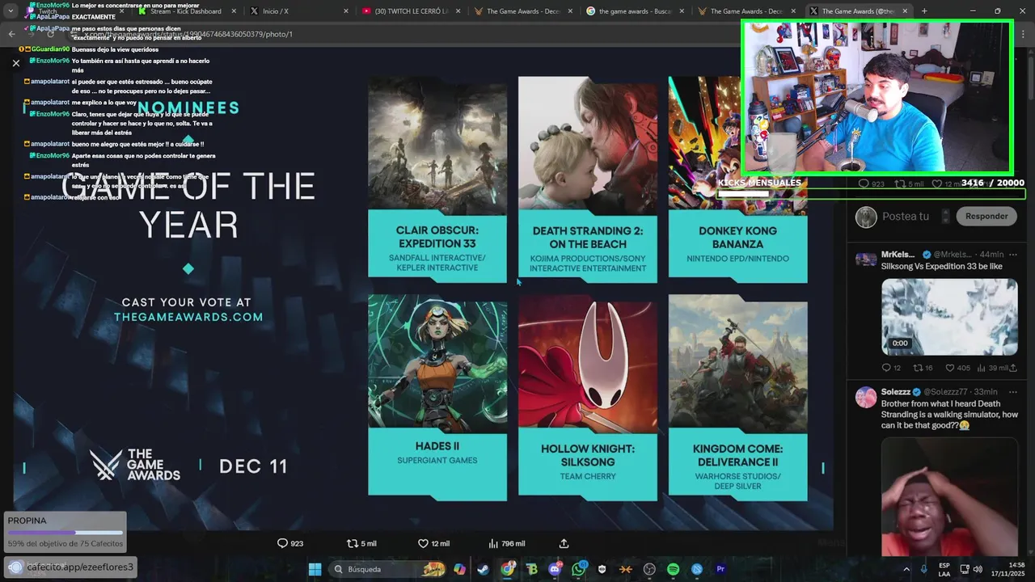Click the Clair Obscur: Expedition 33 nominee card
Image resolution: width=1035 pixels, height=582 pixels.
[437, 179]
